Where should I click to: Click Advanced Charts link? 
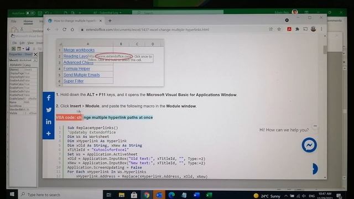[79, 62]
